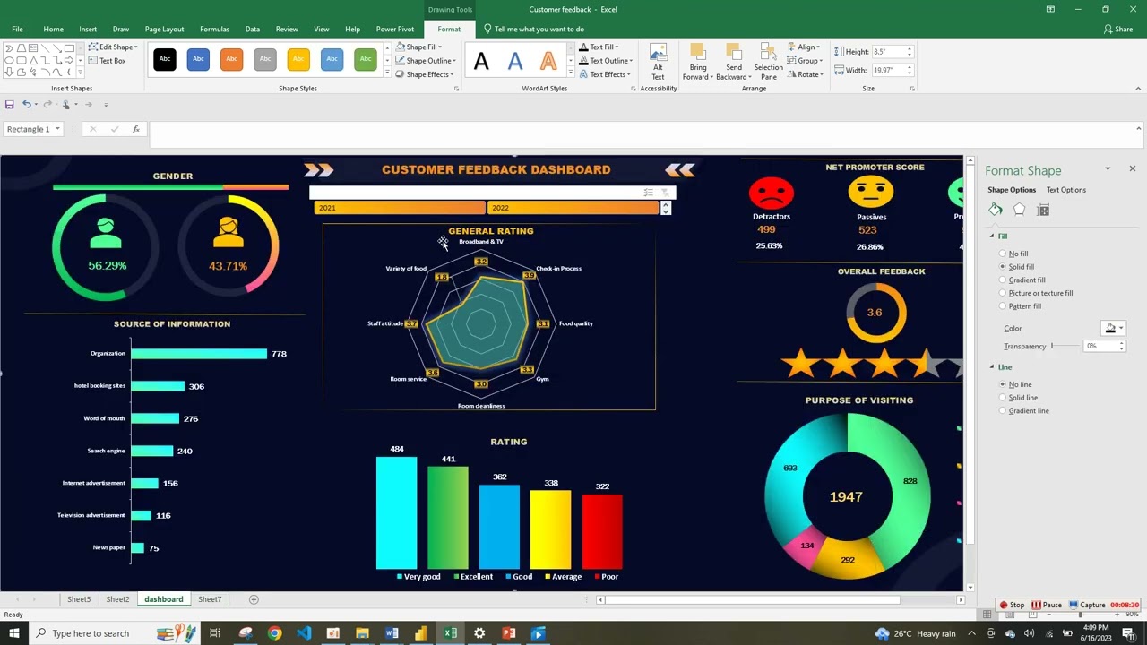1147x645 pixels.
Task: Open the Formulas ribbon tab
Action: (214, 29)
